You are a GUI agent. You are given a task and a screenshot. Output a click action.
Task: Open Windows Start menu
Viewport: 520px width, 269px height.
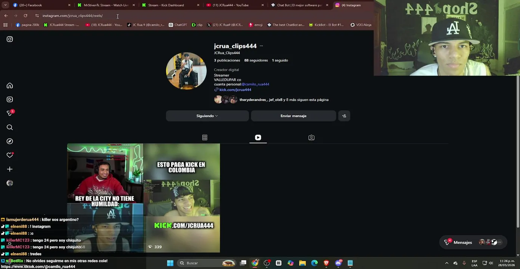coord(170,263)
